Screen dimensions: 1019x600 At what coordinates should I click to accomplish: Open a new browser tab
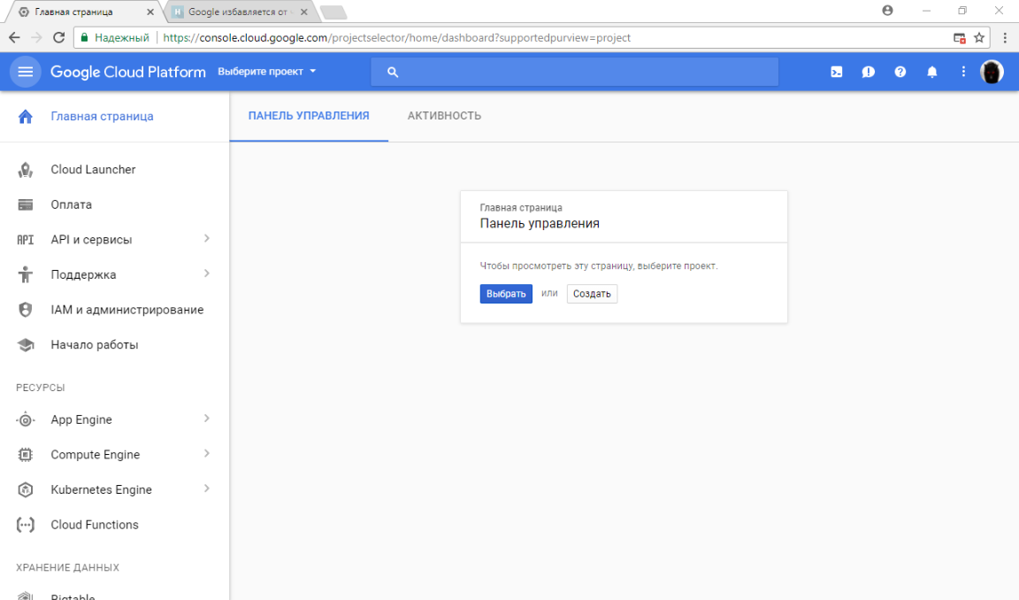(333, 12)
